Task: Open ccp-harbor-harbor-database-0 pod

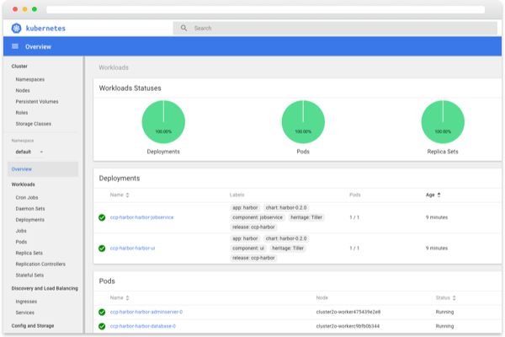Action: pos(143,326)
